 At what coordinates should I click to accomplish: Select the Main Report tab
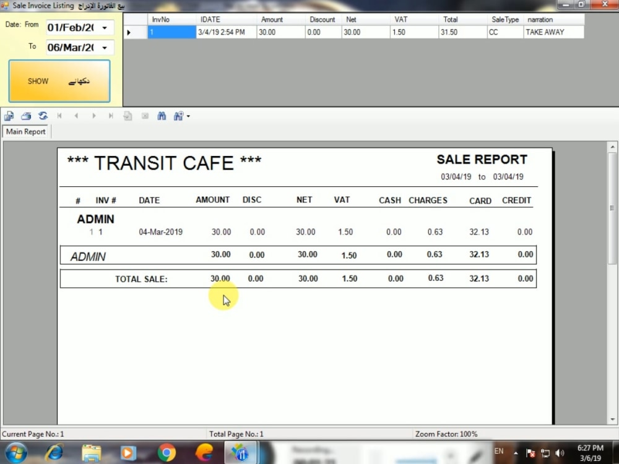click(x=25, y=131)
